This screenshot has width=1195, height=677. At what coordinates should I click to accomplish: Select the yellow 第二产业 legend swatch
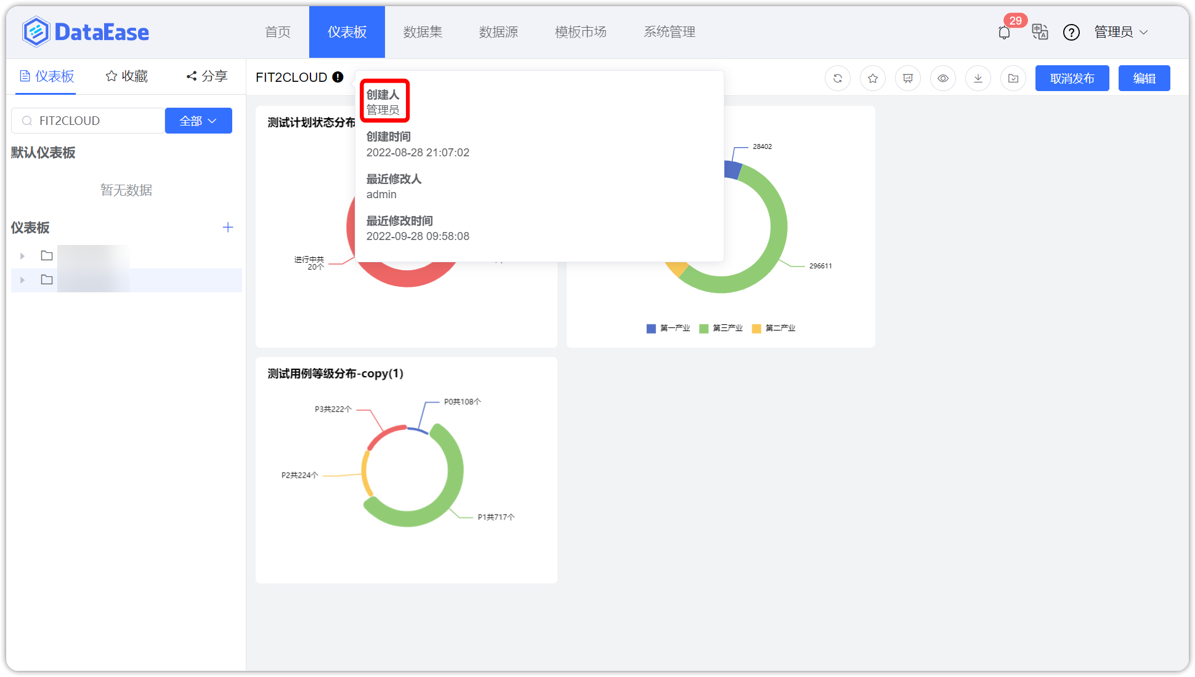point(756,328)
